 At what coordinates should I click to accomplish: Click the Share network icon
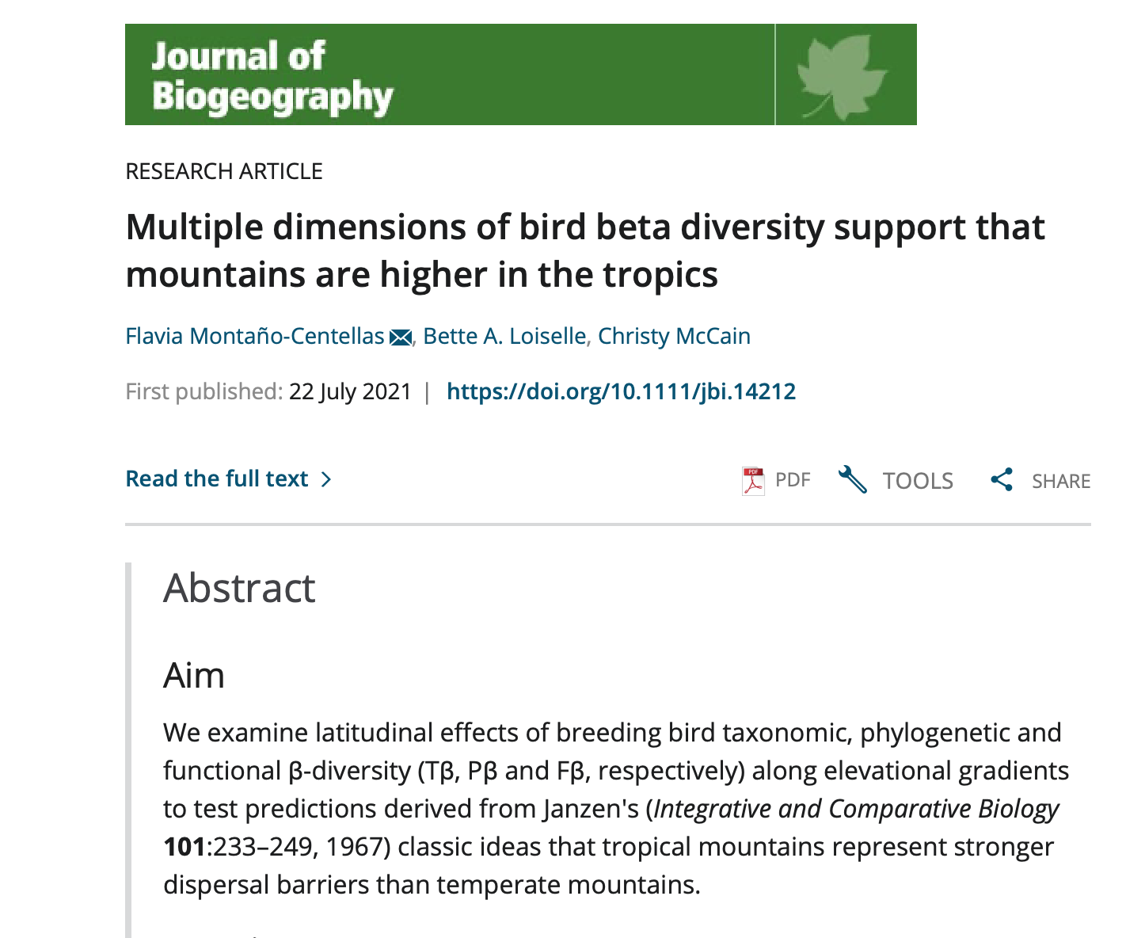pos(1002,479)
